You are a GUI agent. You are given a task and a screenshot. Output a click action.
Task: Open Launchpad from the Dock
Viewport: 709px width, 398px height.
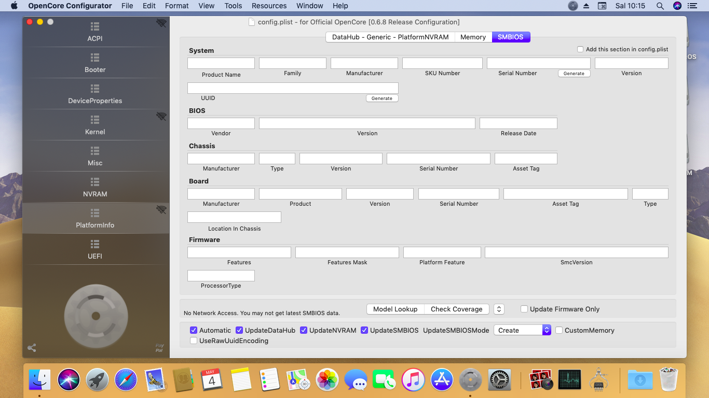pos(97,380)
